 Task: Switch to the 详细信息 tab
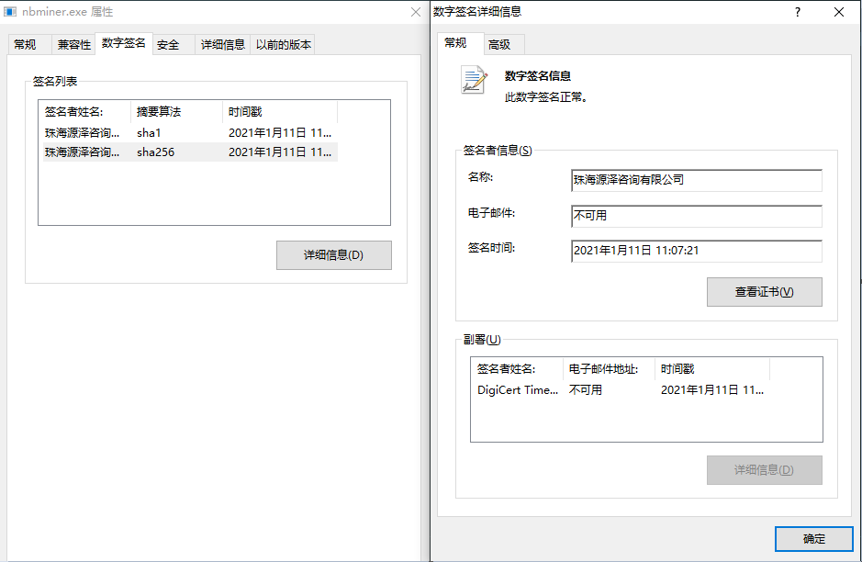(x=222, y=44)
